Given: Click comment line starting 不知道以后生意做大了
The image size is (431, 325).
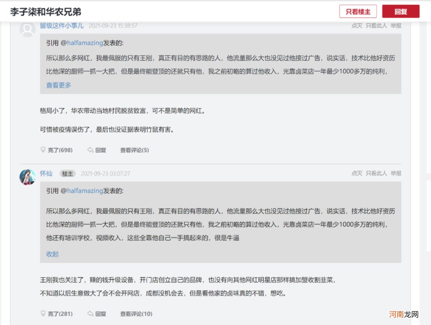Looking at the screenshot, I should pos(163,293).
